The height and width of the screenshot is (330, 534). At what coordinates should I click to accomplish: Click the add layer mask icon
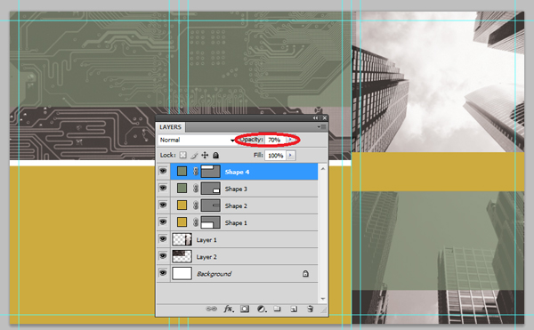tap(245, 309)
